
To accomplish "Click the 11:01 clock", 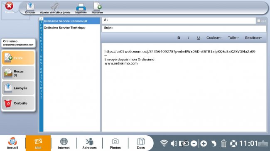I will (x=248, y=144).
